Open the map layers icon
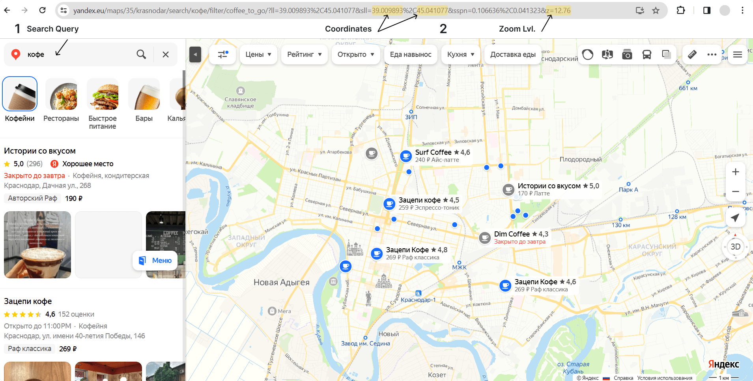The image size is (753, 381). click(x=667, y=54)
